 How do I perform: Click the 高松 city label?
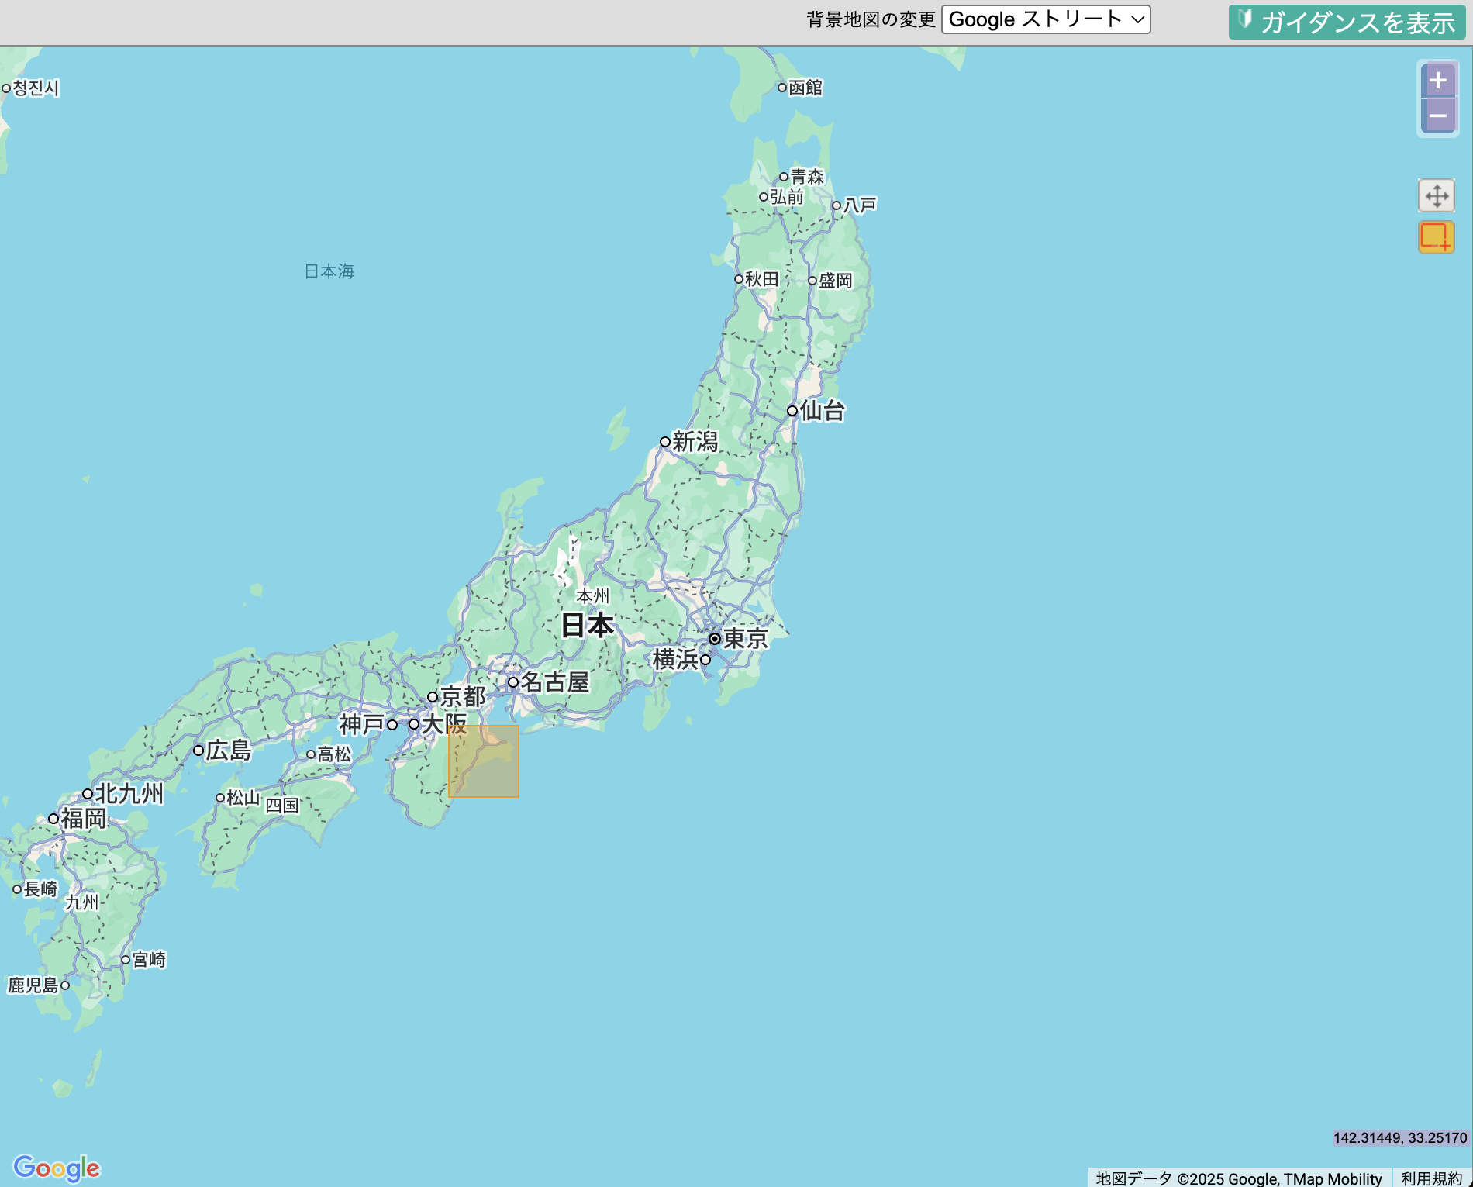coord(334,754)
